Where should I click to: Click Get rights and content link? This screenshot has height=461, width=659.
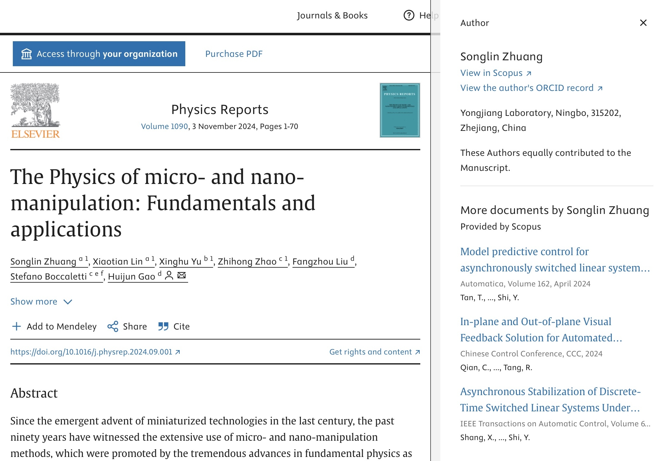tap(375, 352)
